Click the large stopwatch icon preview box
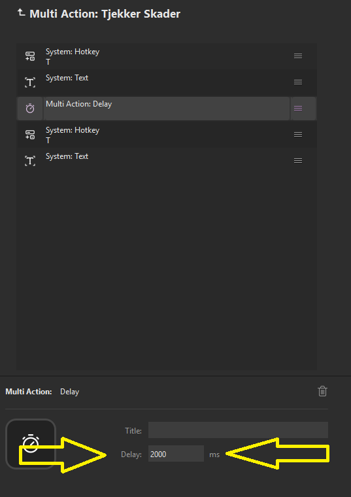The width and height of the screenshot is (351, 497). [31, 444]
